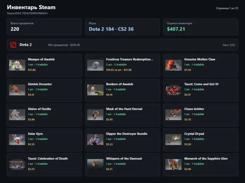The width and height of the screenshot is (245, 183).
Task: Click the $3.99 Glaive of Oscilla price
Action: [31, 119]
